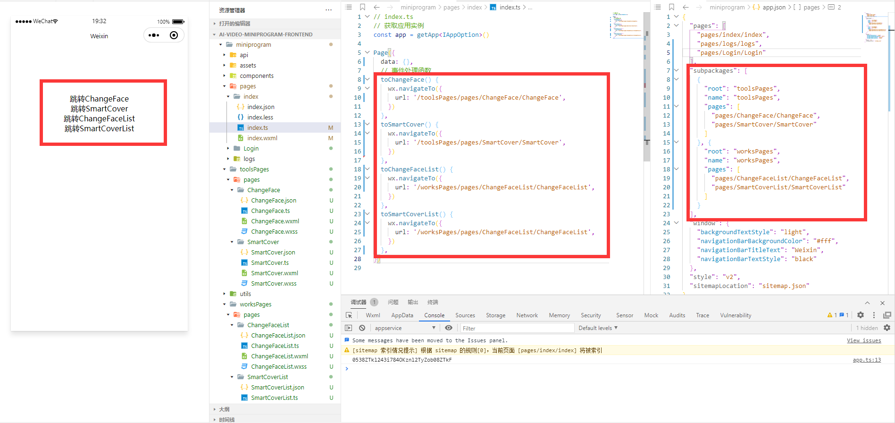895x423 pixels.
Task: Open the simulator capsule menu dots
Action: (154, 35)
